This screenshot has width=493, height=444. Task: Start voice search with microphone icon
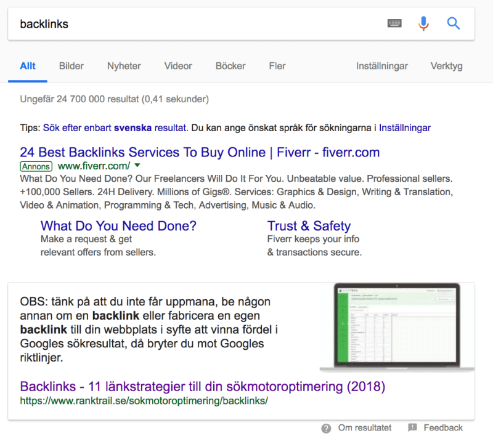coord(423,23)
